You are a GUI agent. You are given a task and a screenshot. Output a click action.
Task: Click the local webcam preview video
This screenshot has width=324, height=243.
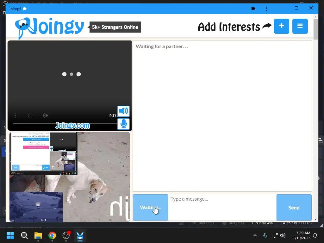70,177
